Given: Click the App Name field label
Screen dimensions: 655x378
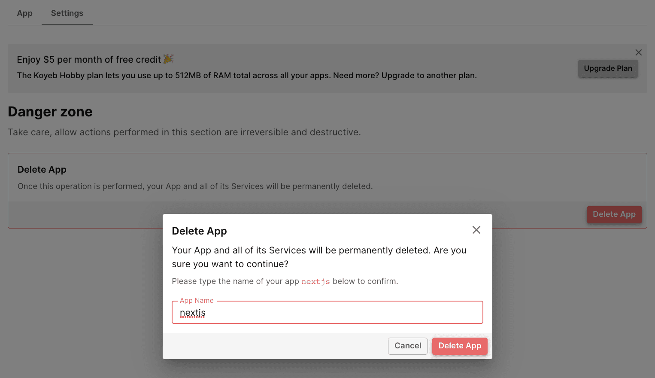Looking at the screenshot, I should (x=197, y=301).
